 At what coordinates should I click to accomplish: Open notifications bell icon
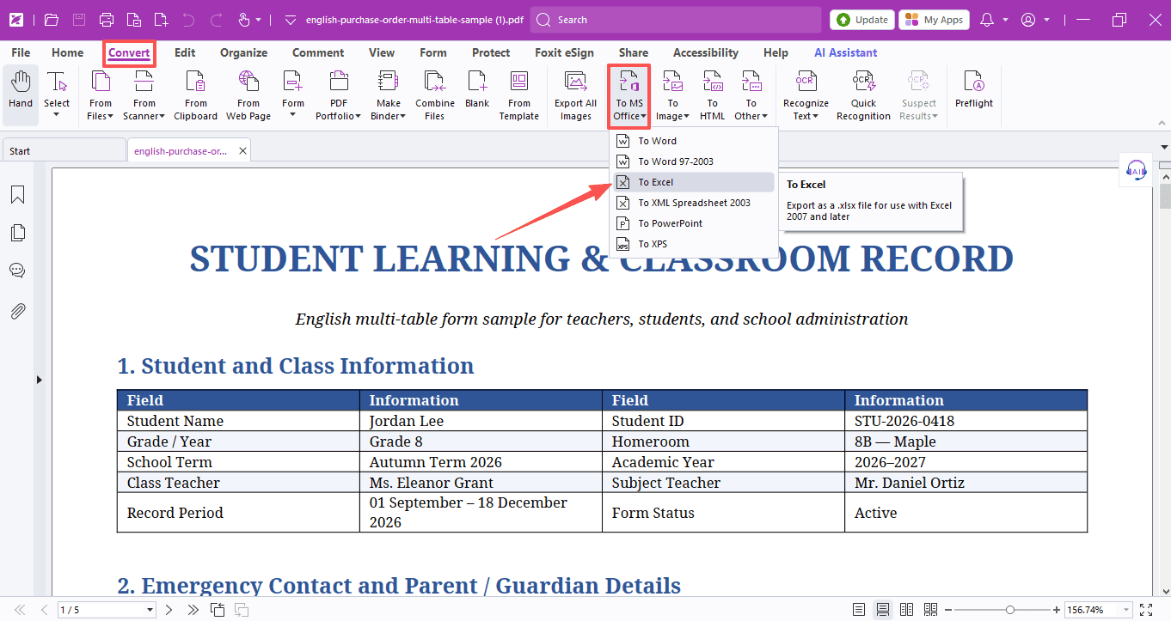click(x=987, y=19)
